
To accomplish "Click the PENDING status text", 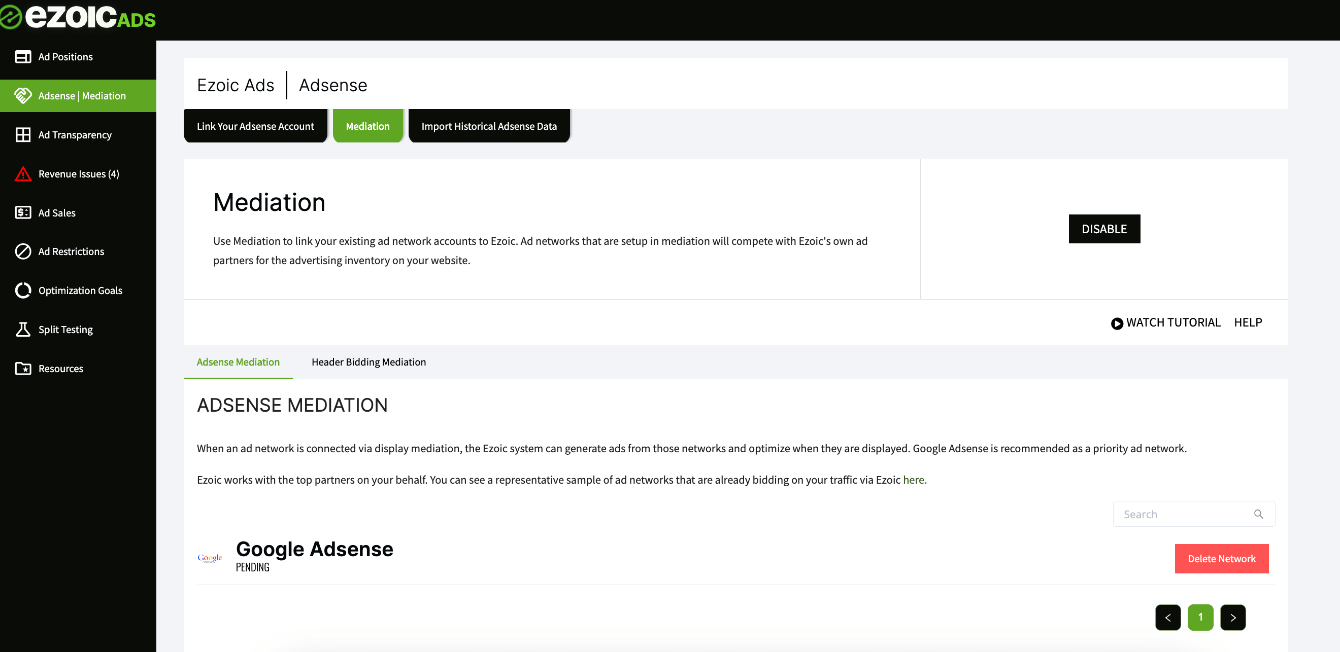I will (x=252, y=567).
